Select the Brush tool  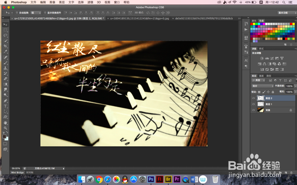(x=5, y=63)
